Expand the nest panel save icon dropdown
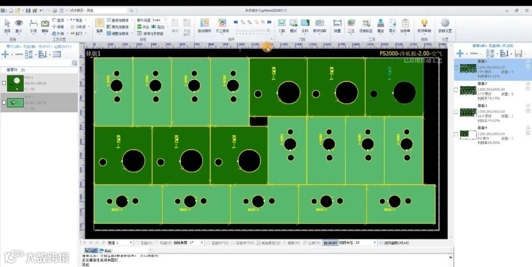This screenshot has height=267, width=532. pyautogui.click(x=526, y=53)
